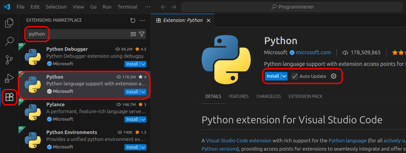Go back with the left arrow
Viewport: 406px width, 153px height.
(x=163, y=7)
